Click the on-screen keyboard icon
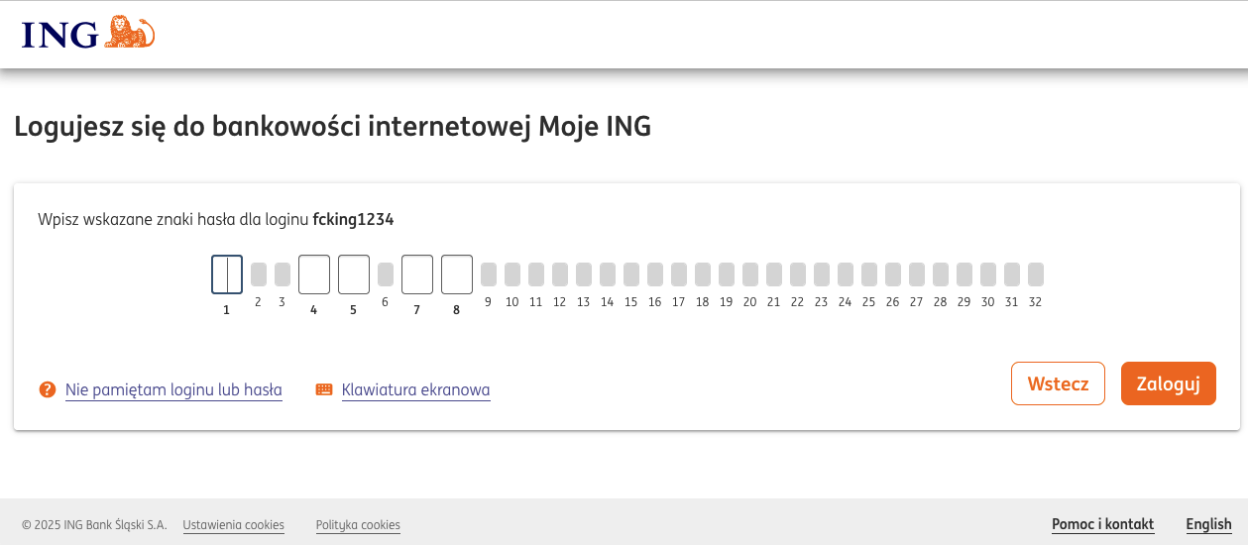Screen dimensions: 1248x545 coord(324,389)
